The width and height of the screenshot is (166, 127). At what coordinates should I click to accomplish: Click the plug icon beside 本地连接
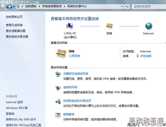tap(138, 56)
